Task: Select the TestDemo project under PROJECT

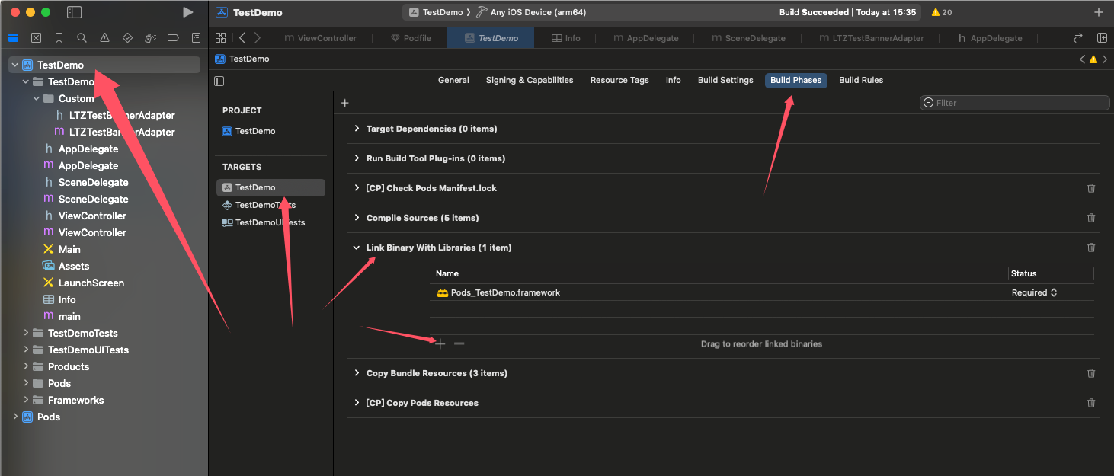Action: pos(255,131)
